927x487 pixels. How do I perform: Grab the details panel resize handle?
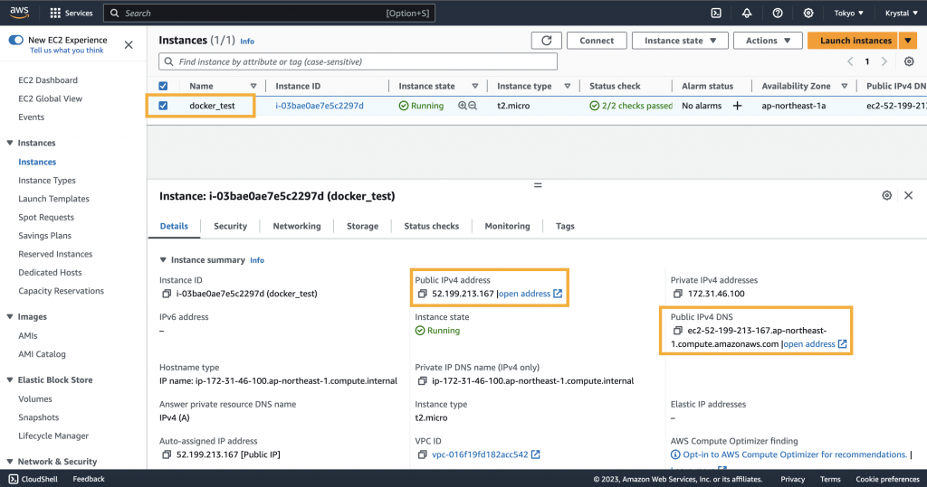(x=538, y=185)
